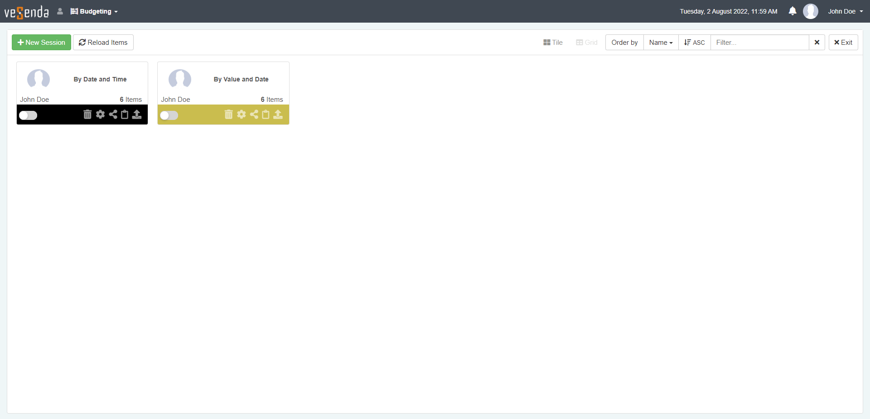
Task: Open the Budgeting dropdown menu
Action: pyautogui.click(x=94, y=11)
